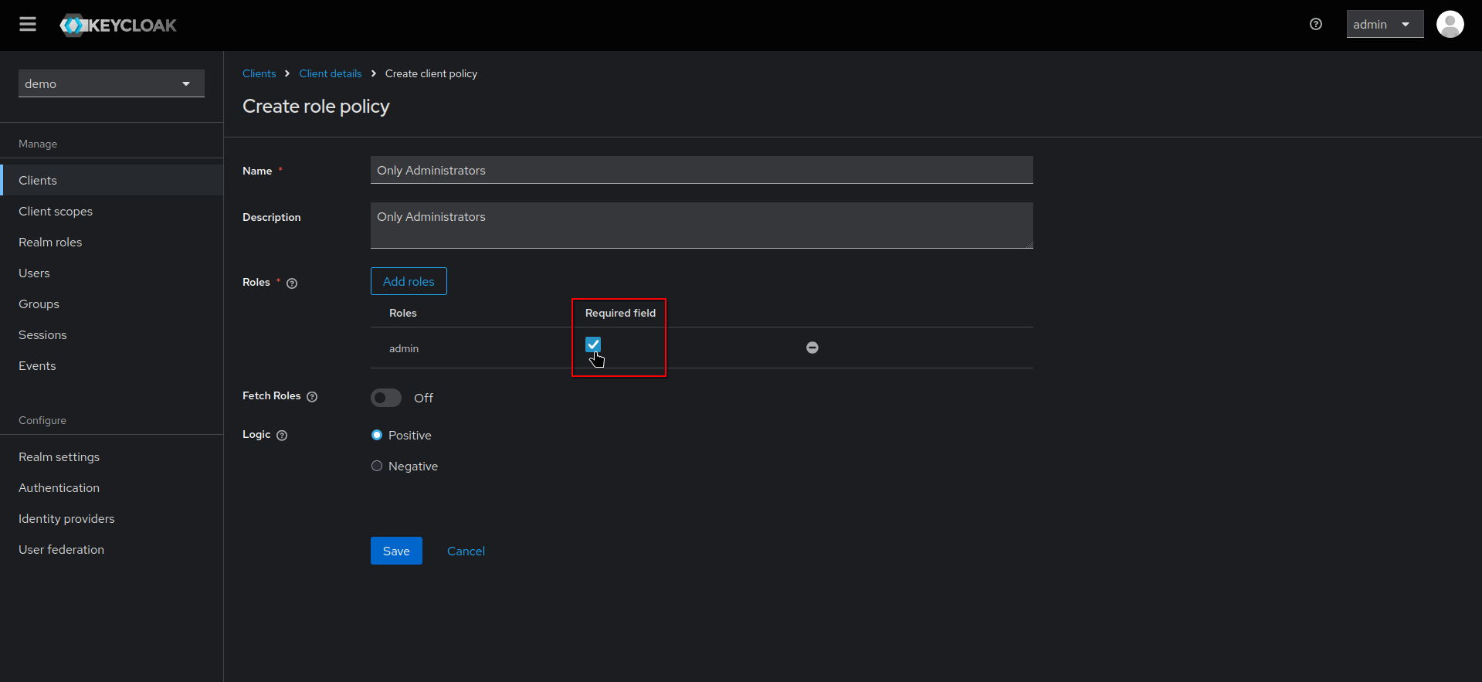Follow the Client details breadcrumb link
Viewport: 1482px width, 682px height.
pyautogui.click(x=330, y=73)
